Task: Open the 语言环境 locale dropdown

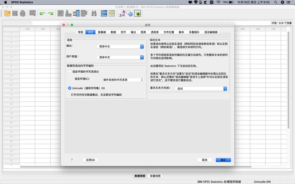Action: pos(123,80)
